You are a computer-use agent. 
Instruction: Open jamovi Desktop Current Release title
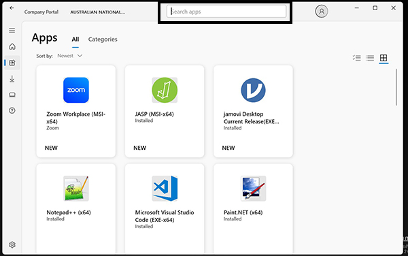[x=251, y=118]
